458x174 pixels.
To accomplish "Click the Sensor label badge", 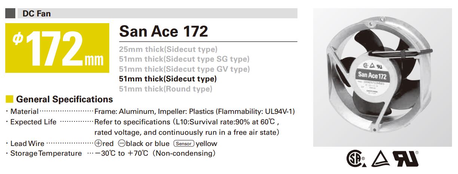I will click(x=184, y=143).
